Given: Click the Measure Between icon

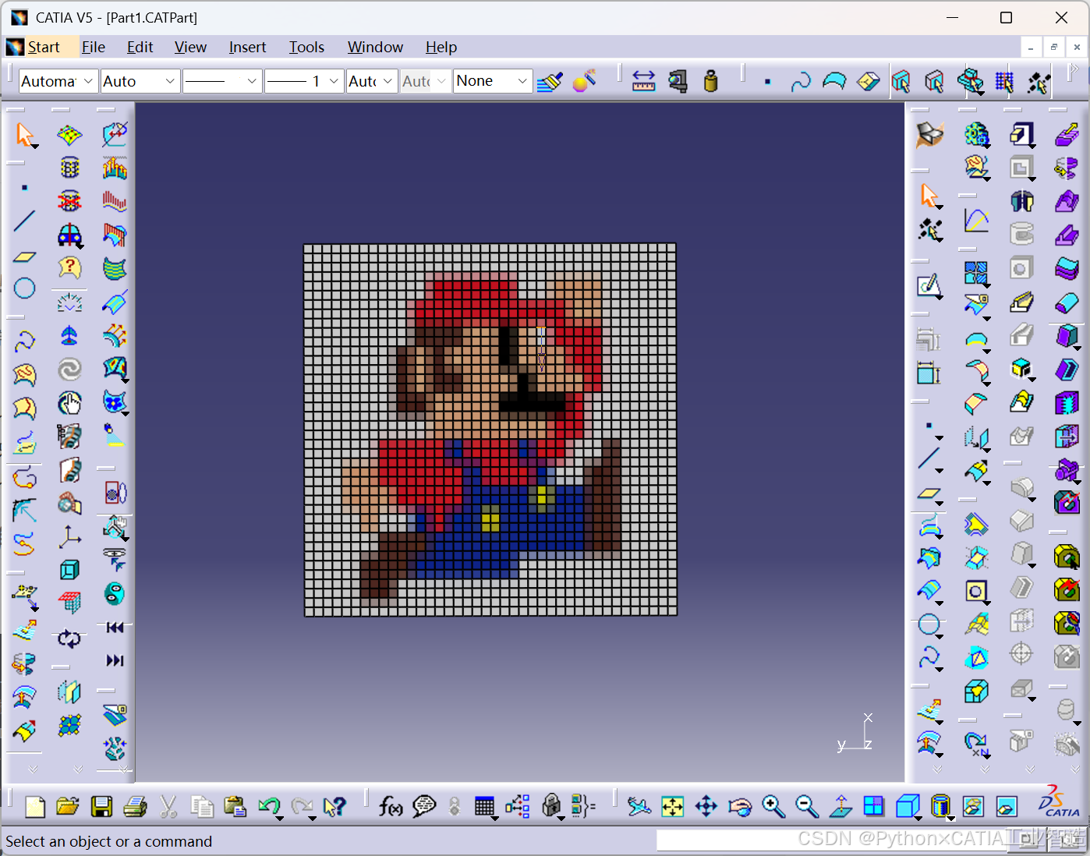Looking at the screenshot, I should click(643, 81).
